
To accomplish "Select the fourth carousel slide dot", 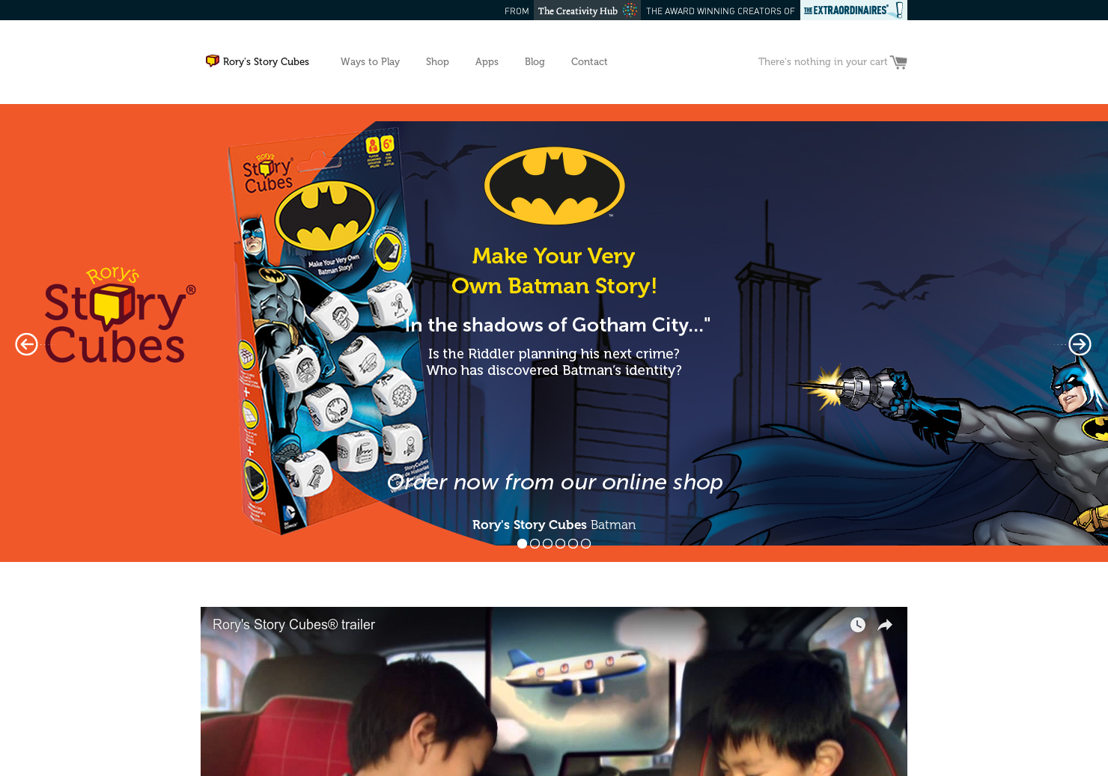I will click(560, 544).
